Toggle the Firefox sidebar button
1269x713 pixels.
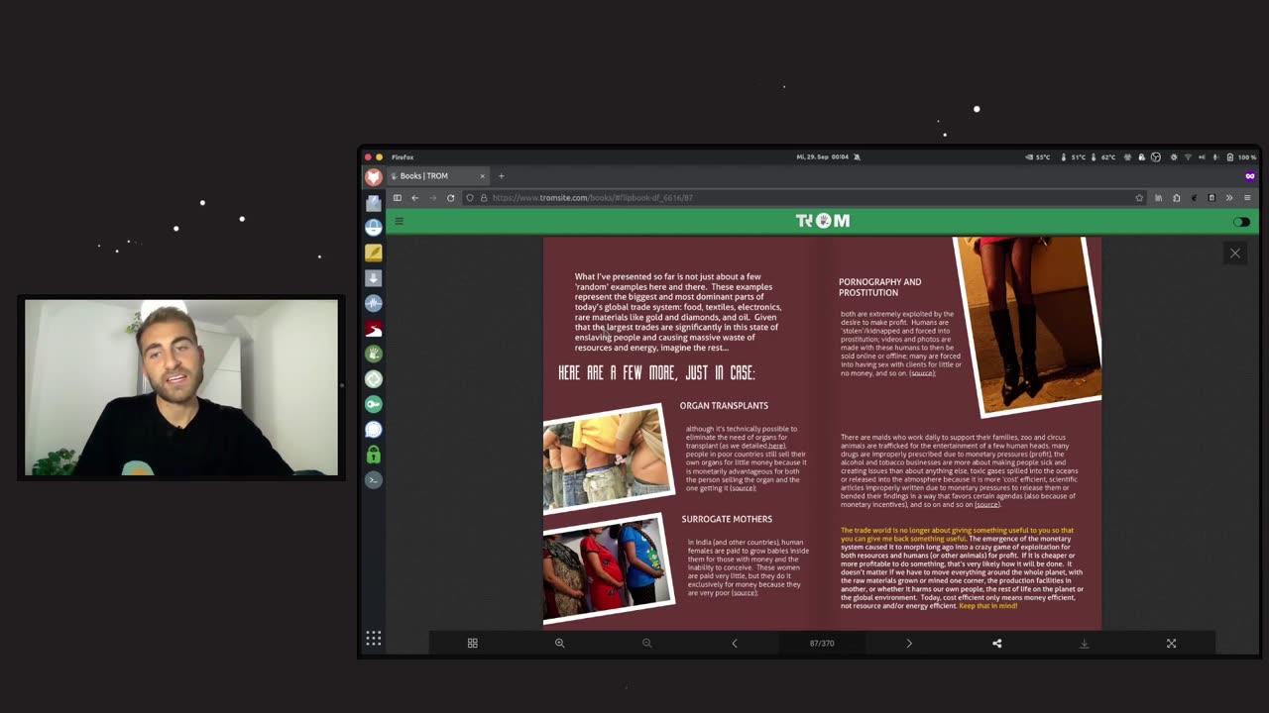[x=398, y=198]
